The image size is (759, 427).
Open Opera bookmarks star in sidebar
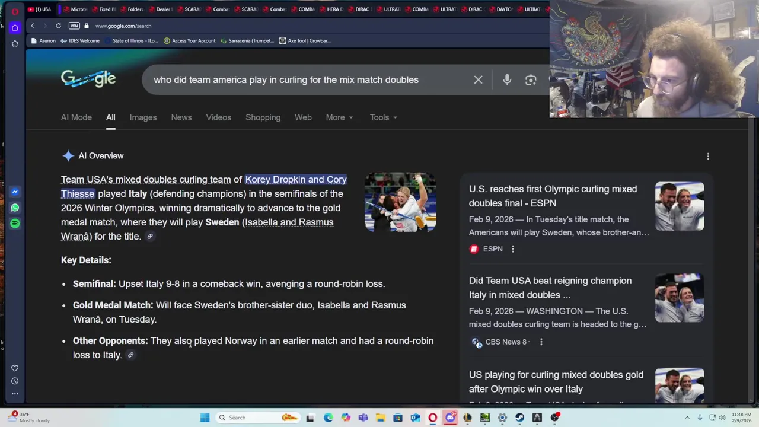tap(15, 43)
